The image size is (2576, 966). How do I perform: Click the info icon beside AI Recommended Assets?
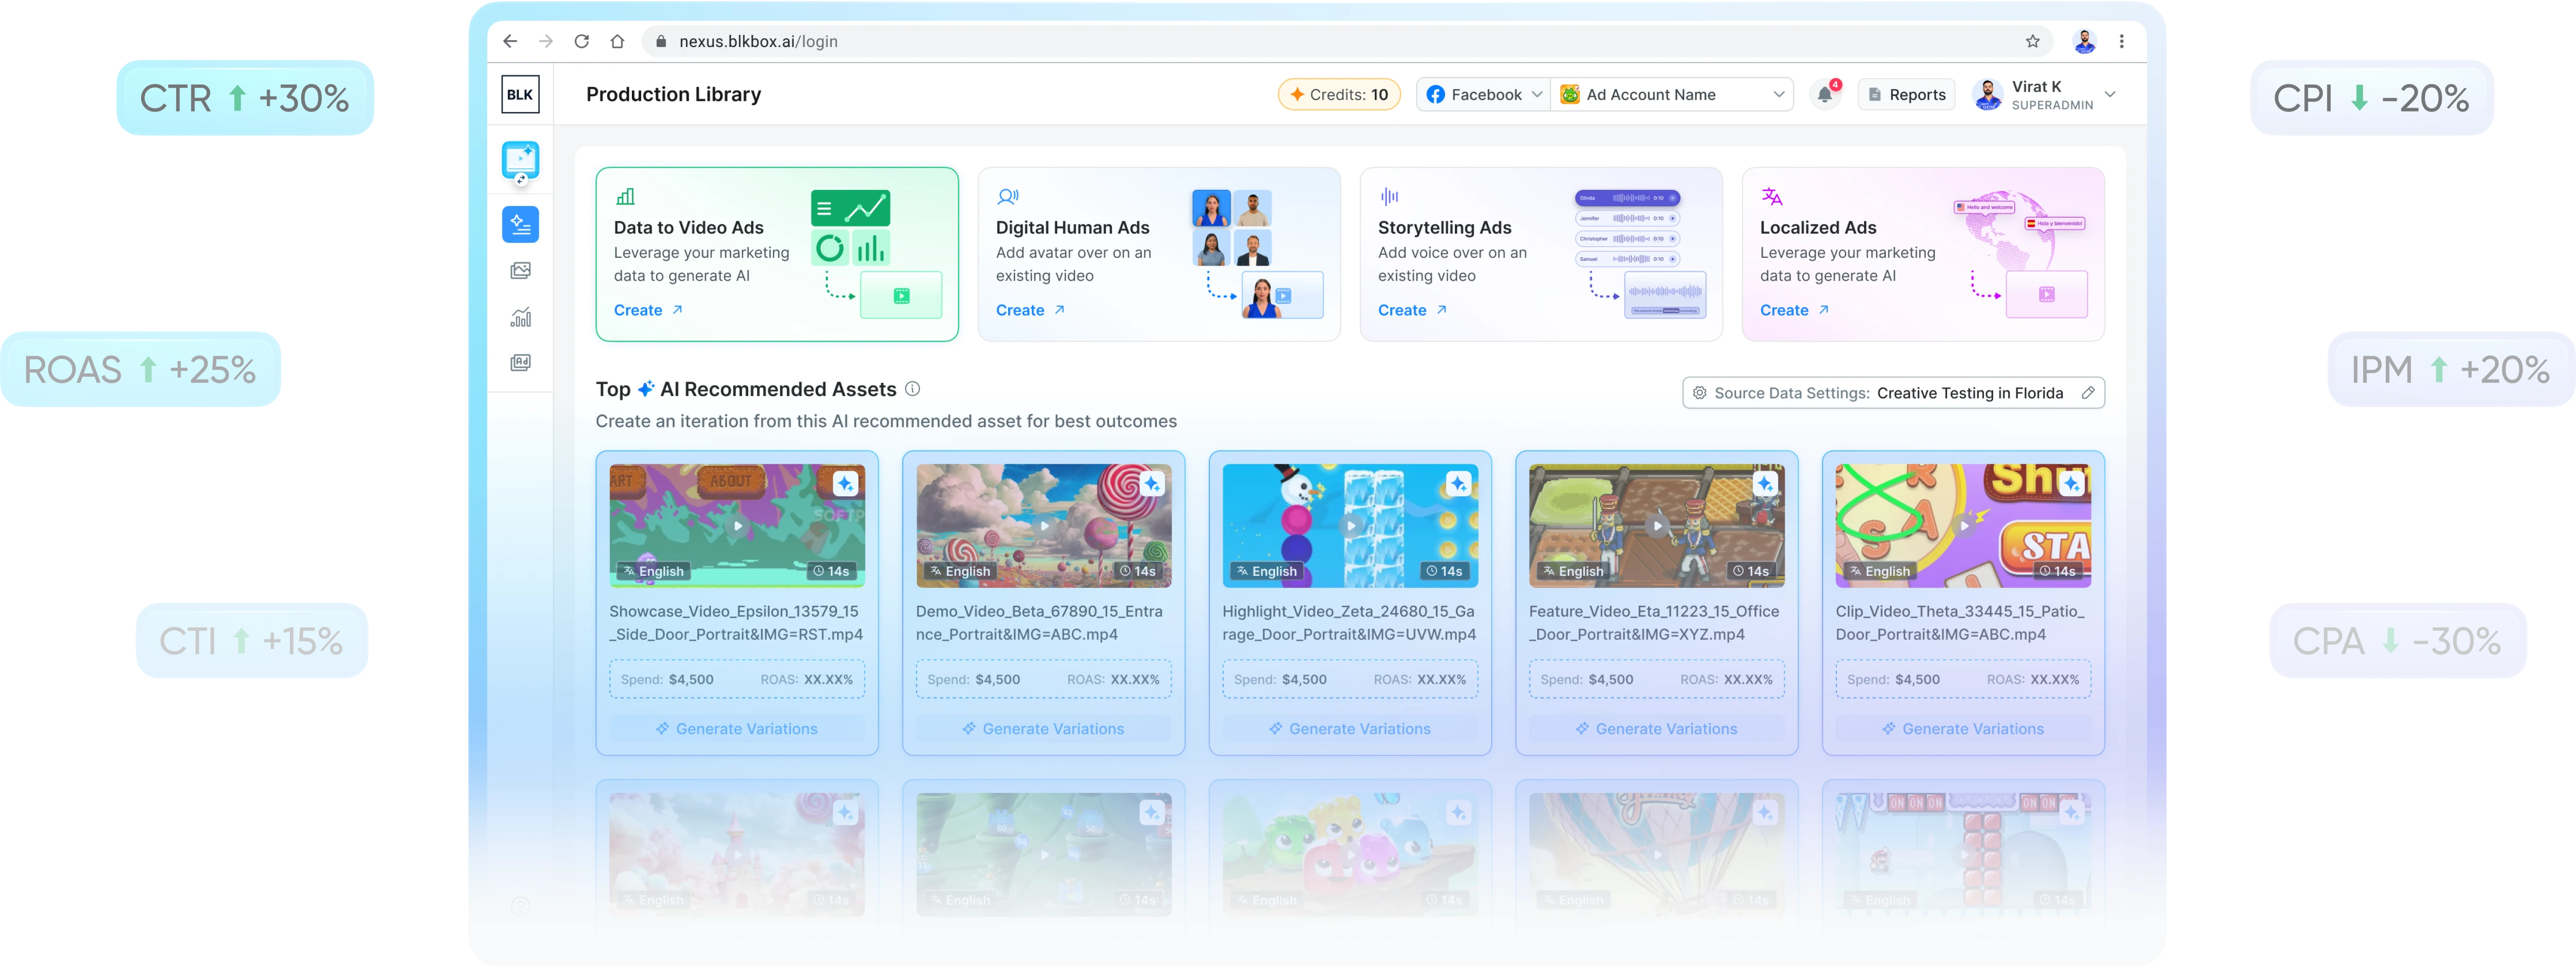[912, 389]
